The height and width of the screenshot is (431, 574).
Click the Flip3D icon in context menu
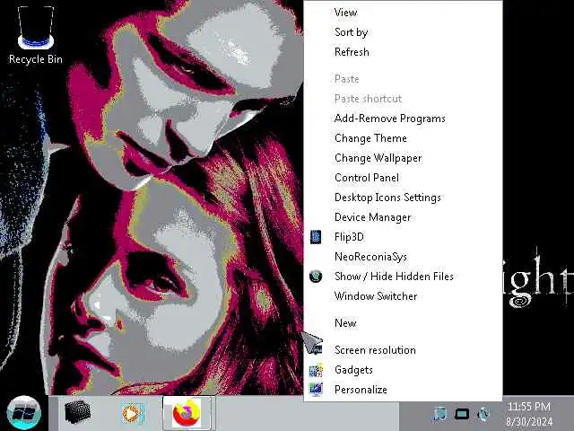click(x=316, y=237)
